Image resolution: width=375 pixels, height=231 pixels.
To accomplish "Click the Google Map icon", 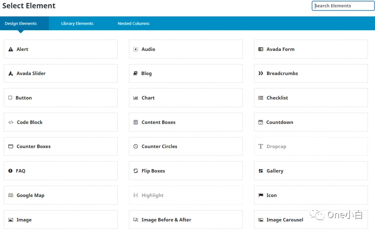I will (11, 196).
